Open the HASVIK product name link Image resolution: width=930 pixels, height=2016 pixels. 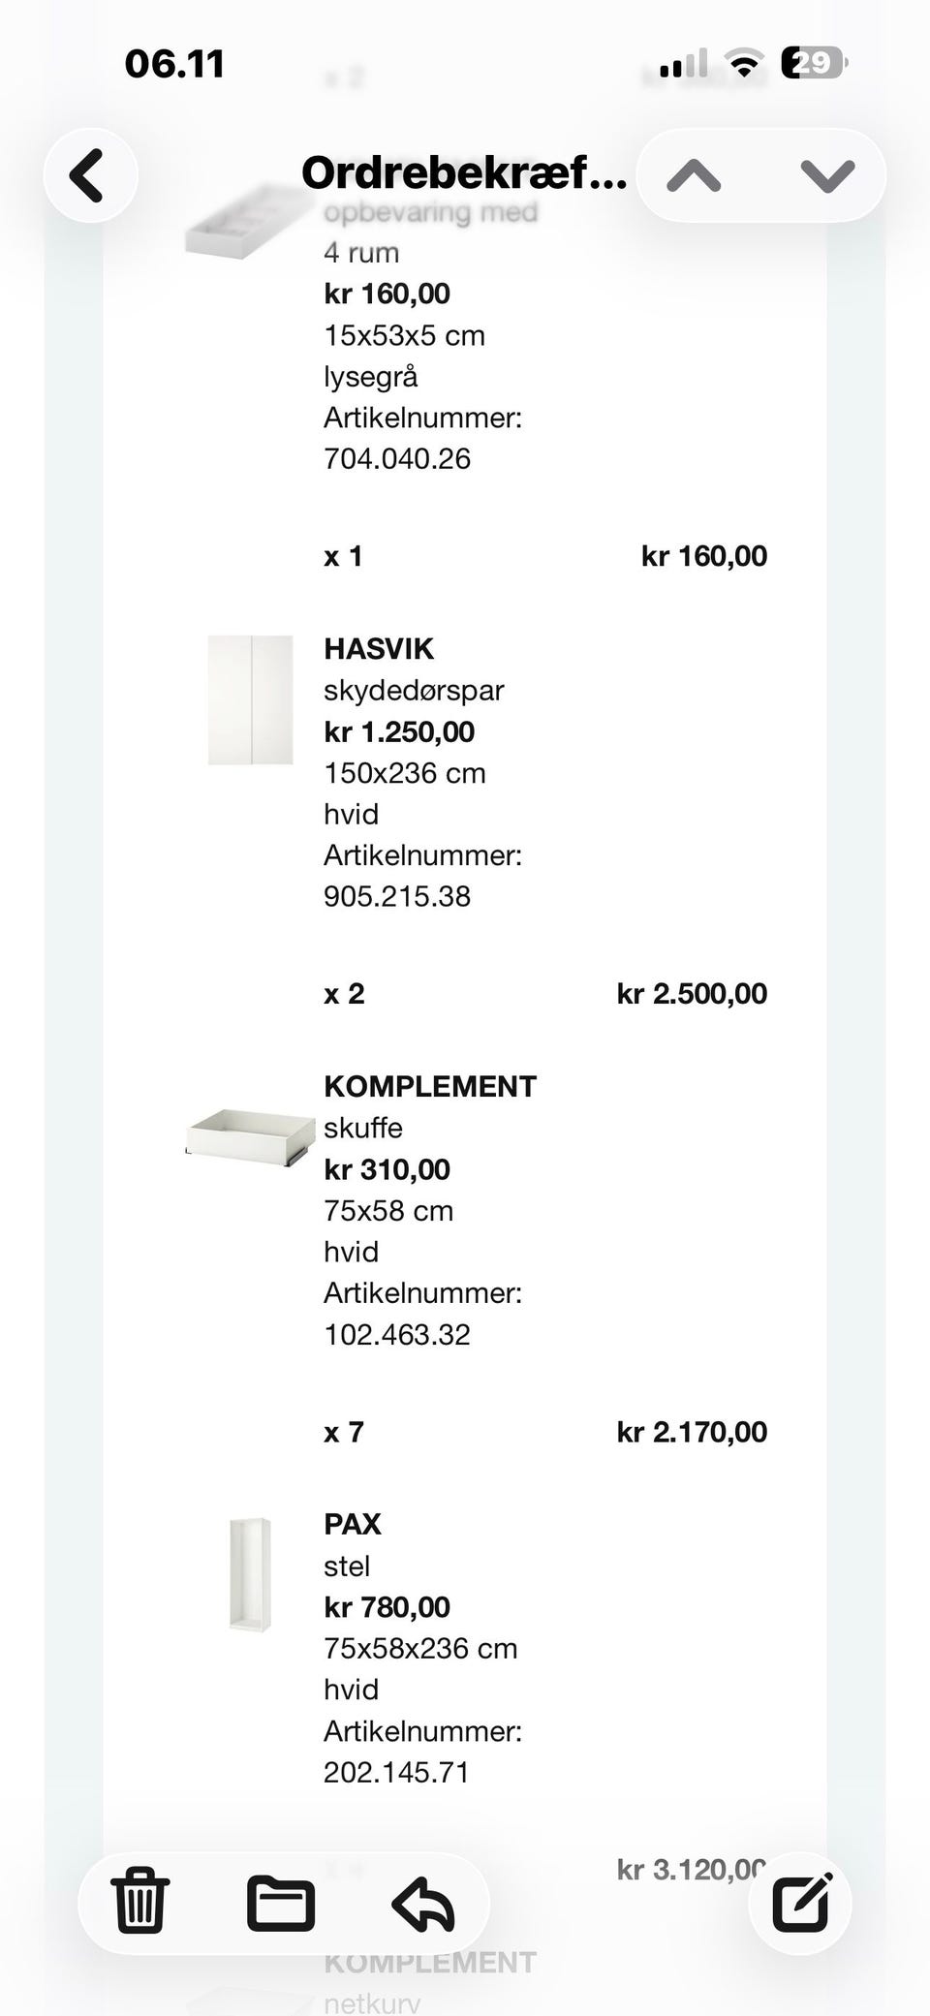(x=379, y=648)
